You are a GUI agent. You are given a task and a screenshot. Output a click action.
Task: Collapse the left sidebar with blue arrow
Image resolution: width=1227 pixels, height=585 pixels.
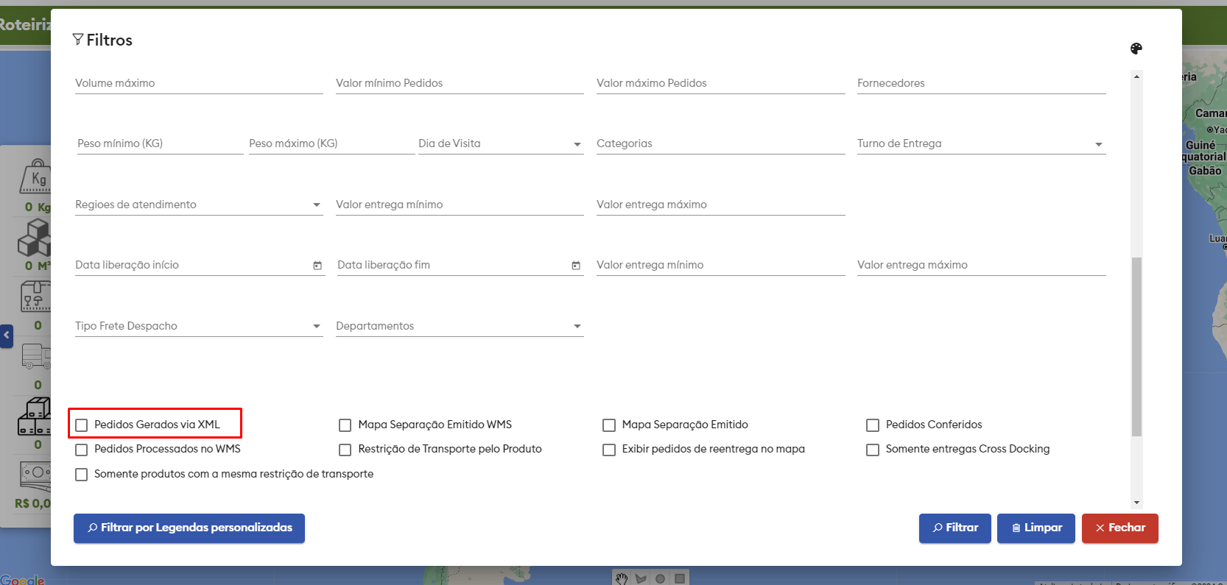coord(7,336)
